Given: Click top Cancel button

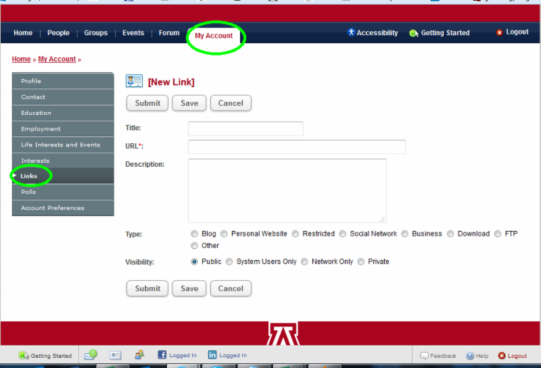Looking at the screenshot, I should [231, 103].
